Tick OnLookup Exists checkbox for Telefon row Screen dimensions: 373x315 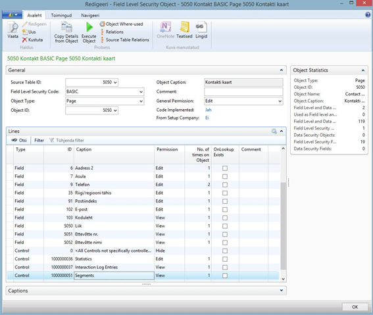[225, 185]
